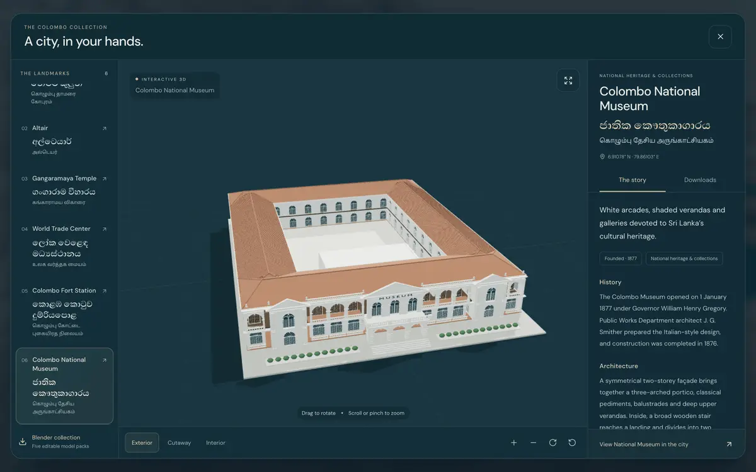
Task: Click the History section heading
Action: pos(610,282)
